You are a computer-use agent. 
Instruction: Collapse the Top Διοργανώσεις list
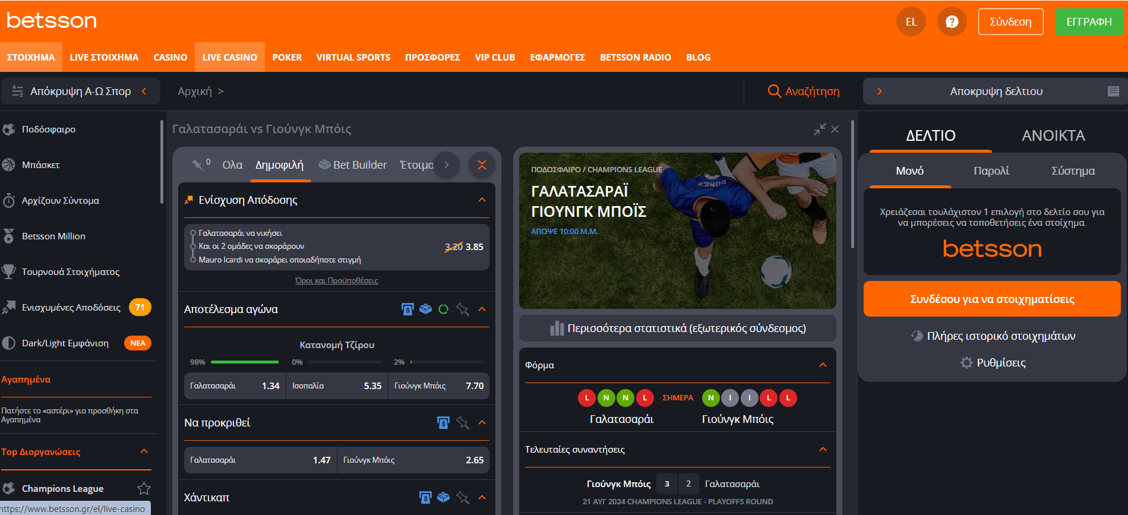pos(144,451)
